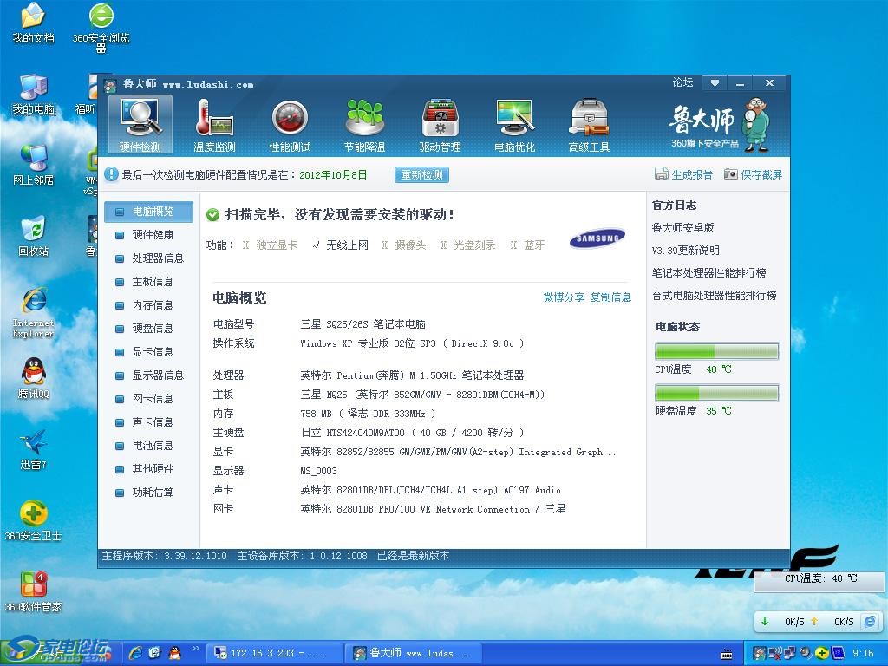Open the 电脑优化 PC optimization icon
888x666 pixels.
(514, 124)
